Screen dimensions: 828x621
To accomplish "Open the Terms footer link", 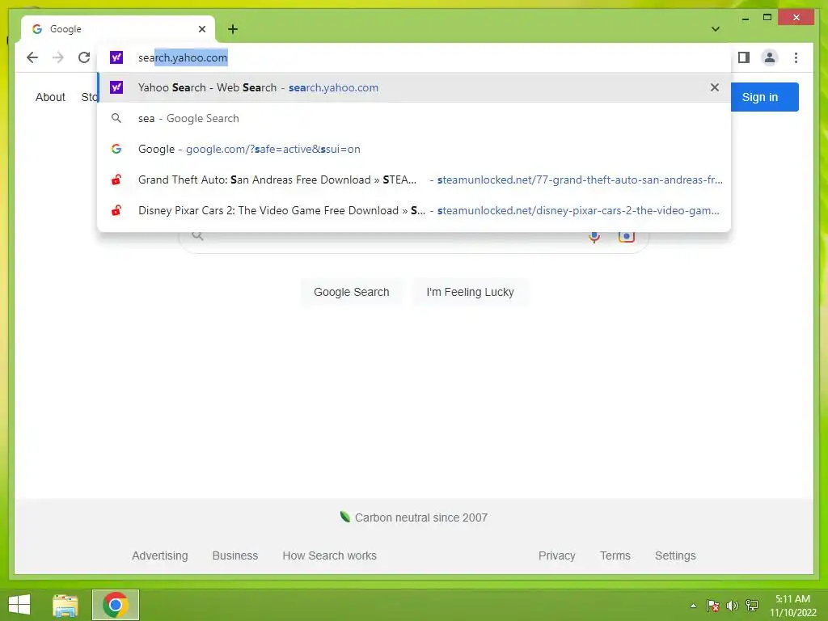I will pyautogui.click(x=615, y=556).
